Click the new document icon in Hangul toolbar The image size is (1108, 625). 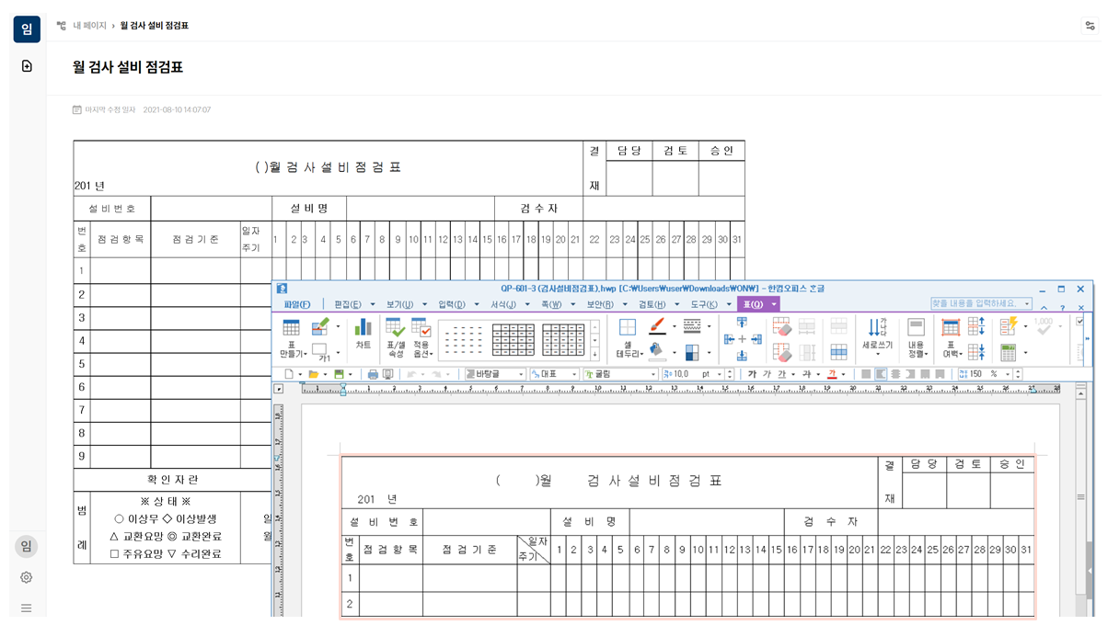pyautogui.click(x=289, y=374)
